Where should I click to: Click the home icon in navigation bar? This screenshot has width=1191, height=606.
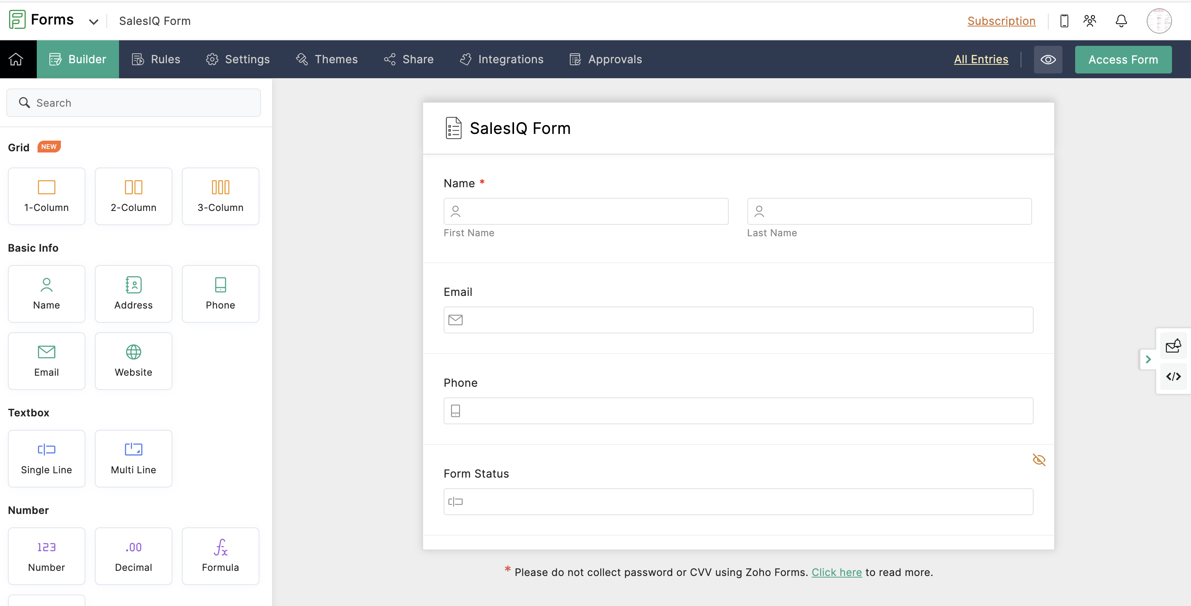click(x=16, y=59)
